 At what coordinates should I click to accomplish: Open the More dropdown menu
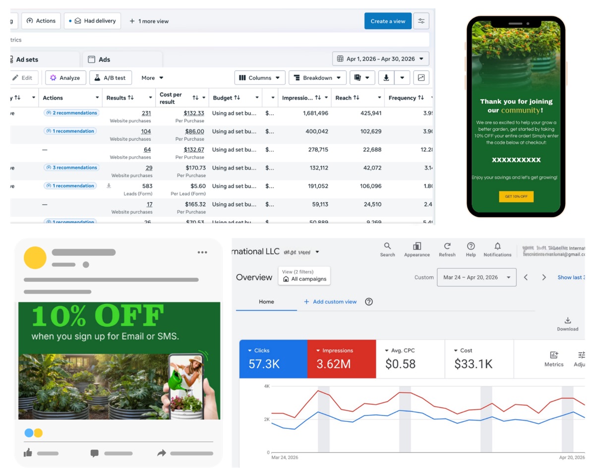pyautogui.click(x=152, y=78)
